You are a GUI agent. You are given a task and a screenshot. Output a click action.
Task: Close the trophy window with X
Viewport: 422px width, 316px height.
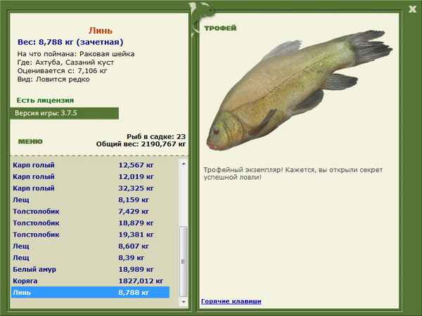click(412, 9)
